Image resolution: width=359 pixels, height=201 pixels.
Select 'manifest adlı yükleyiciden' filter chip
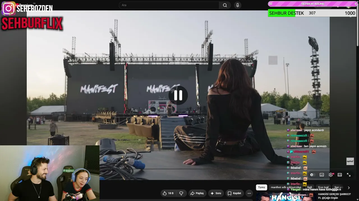(286, 187)
